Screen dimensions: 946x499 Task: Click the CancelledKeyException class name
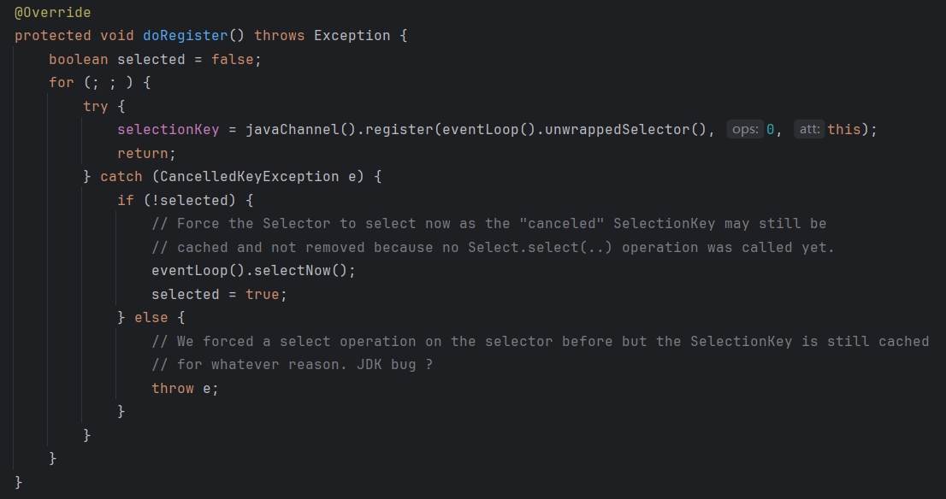click(249, 177)
